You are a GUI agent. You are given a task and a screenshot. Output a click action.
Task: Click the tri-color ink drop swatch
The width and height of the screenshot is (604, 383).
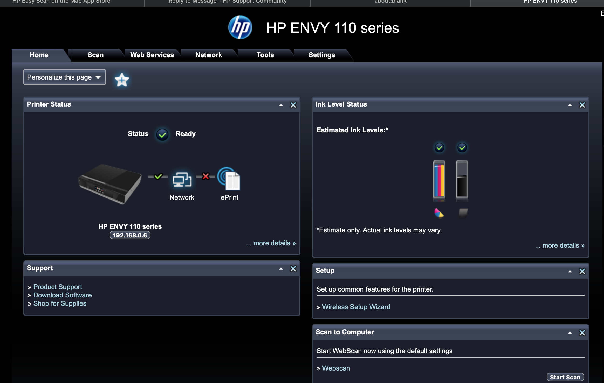439,213
